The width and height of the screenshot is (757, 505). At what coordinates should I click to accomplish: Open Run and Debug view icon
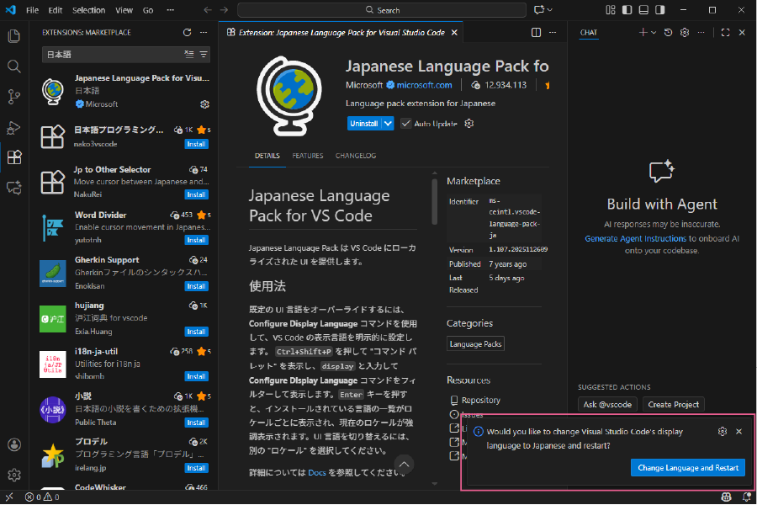[14, 127]
